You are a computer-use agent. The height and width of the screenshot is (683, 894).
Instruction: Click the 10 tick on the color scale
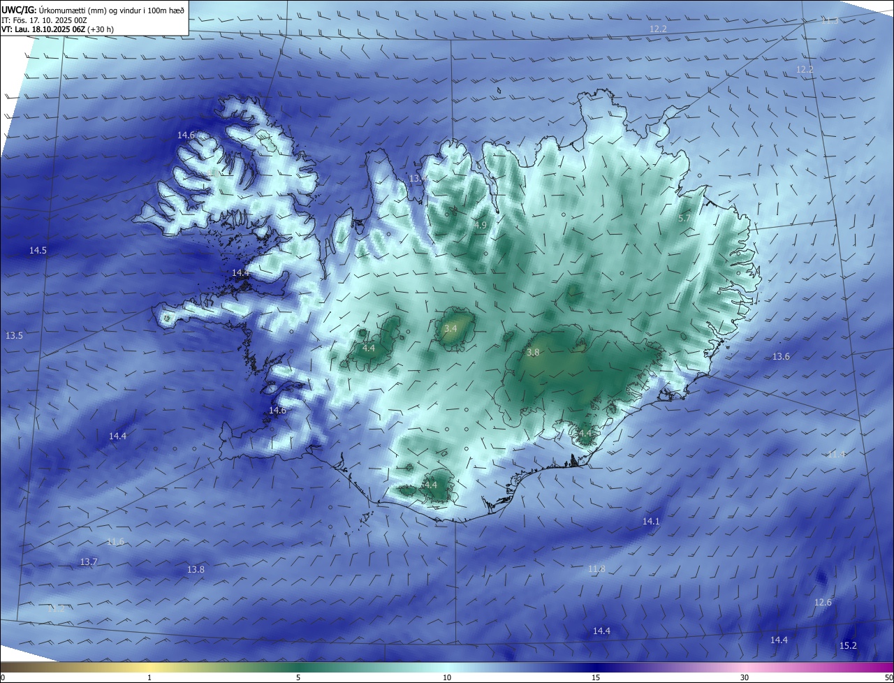tap(447, 678)
